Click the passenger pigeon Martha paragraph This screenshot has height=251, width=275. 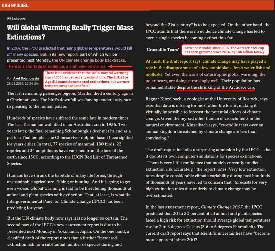pyautogui.click(x=70, y=100)
